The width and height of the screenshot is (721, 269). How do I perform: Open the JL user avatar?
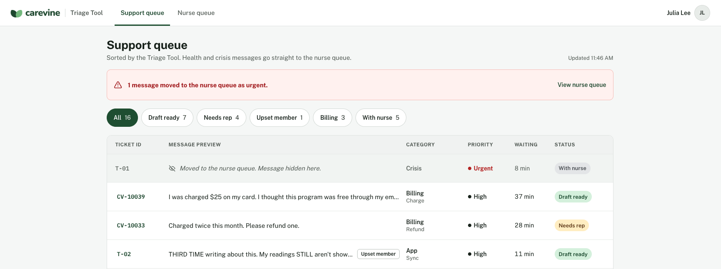click(702, 13)
